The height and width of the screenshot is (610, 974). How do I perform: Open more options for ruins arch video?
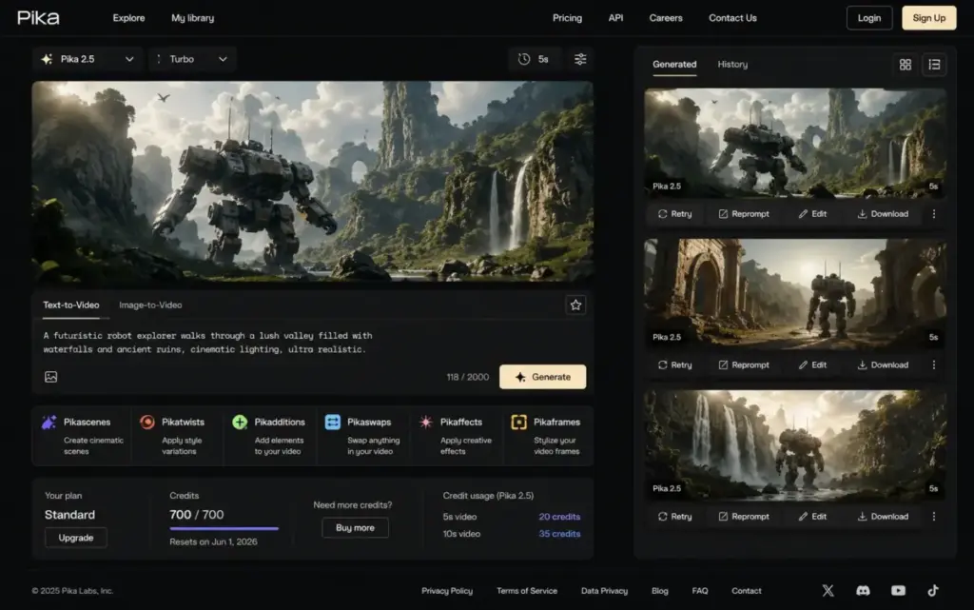[934, 364]
